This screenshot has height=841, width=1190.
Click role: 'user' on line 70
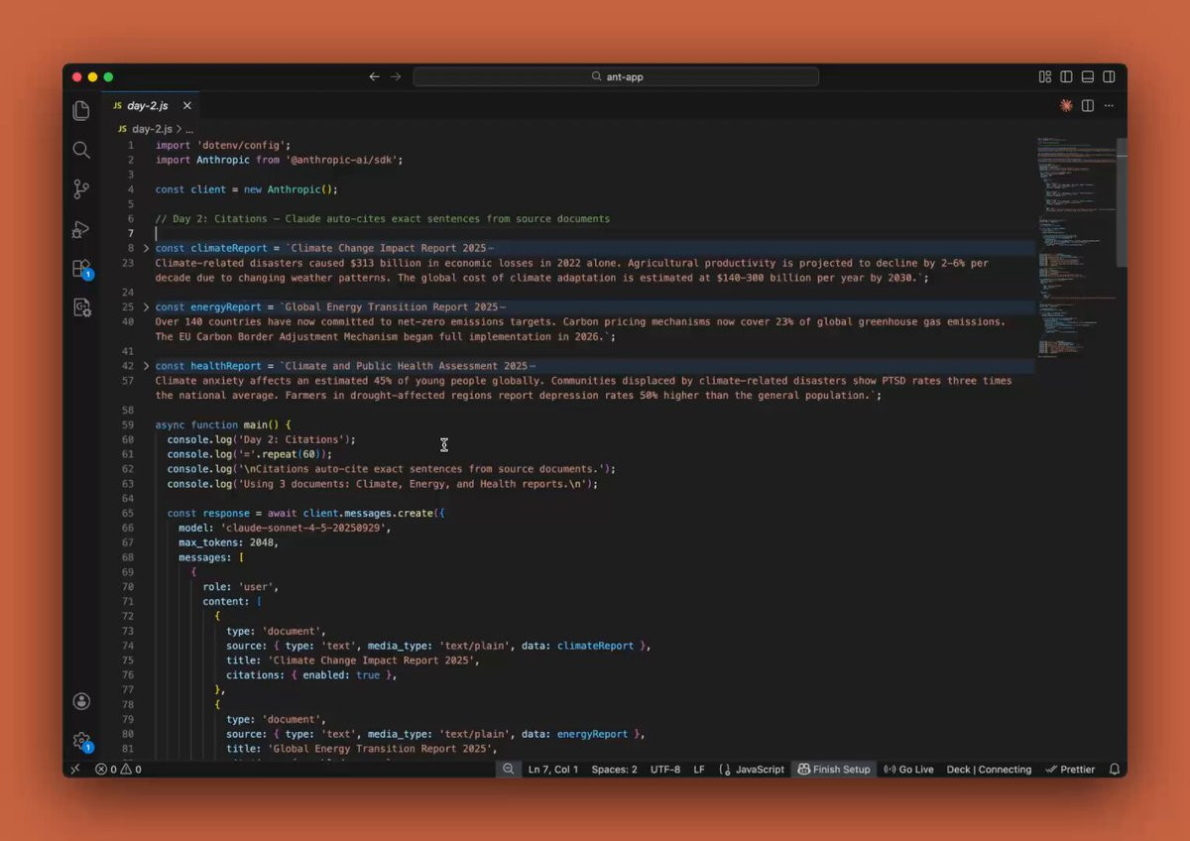pyautogui.click(x=240, y=586)
